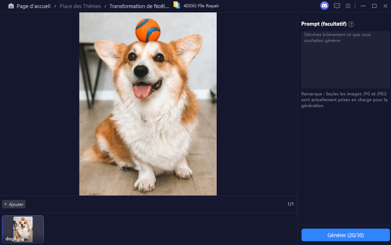This screenshot has height=245, width=391.
Task: Click the JPG and JPEG remark note
Action: (344, 100)
